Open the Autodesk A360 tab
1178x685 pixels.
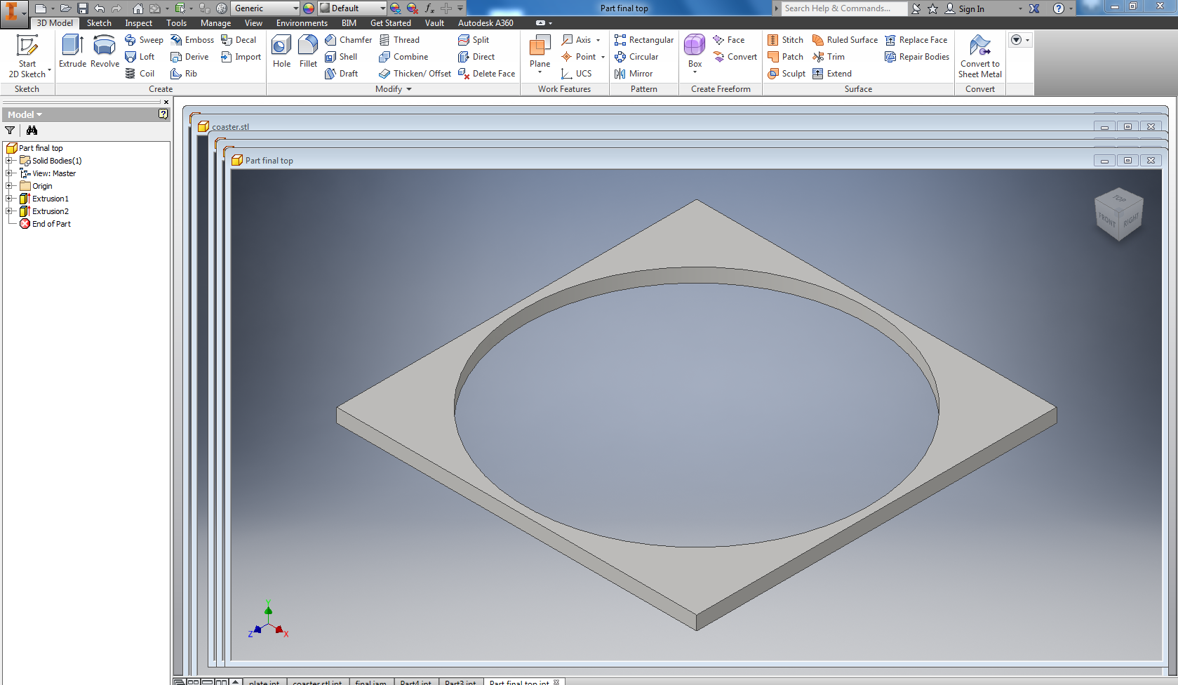point(486,23)
